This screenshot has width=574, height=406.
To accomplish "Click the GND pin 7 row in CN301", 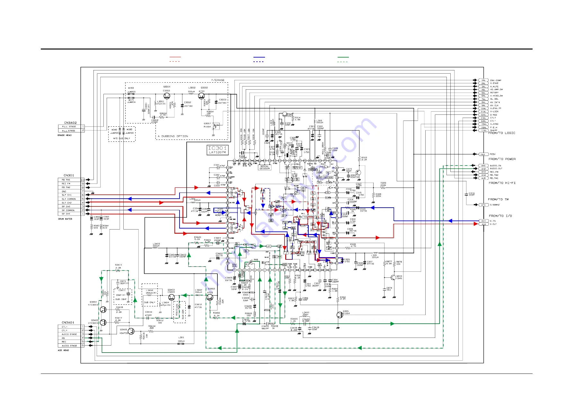I will (x=71, y=191).
